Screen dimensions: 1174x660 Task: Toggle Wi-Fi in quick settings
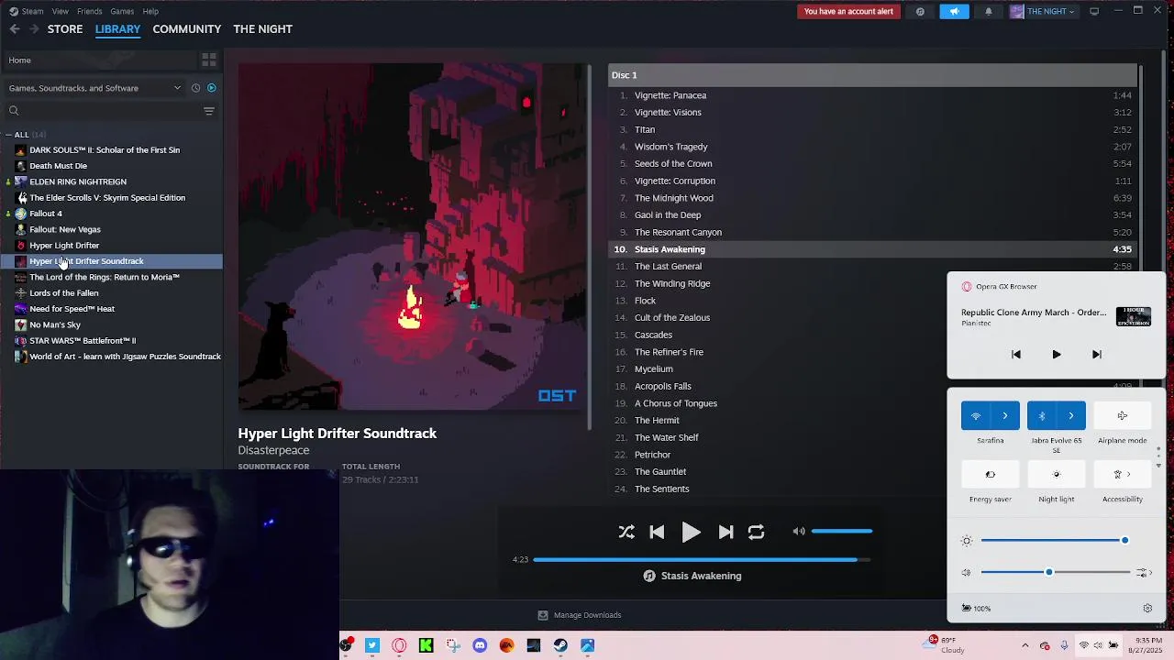[976, 416]
